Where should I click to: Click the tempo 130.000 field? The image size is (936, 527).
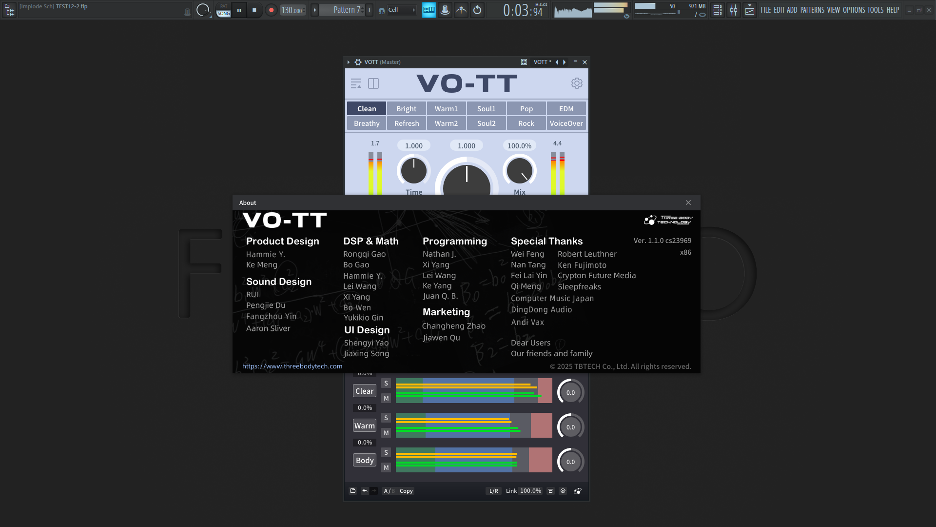coord(292,10)
